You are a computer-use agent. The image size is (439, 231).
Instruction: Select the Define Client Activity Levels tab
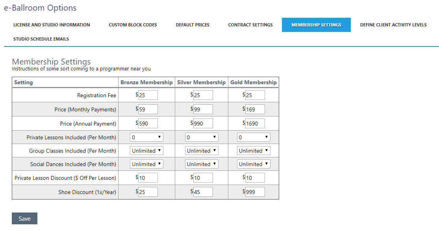[393, 25]
